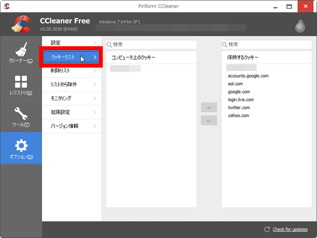Image resolution: width=317 pixels, height=238 pixels.
Task: Click the magnifier icon in left search box
Action: (x=109, y=45)
